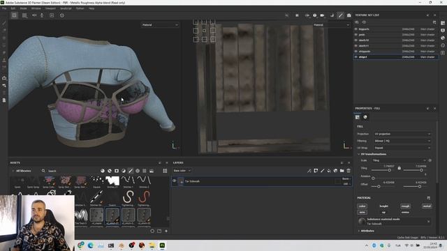Screen dimensions: 447x251
Task: Toggle visibility of fifth texture set row
Action: (356, 51)
